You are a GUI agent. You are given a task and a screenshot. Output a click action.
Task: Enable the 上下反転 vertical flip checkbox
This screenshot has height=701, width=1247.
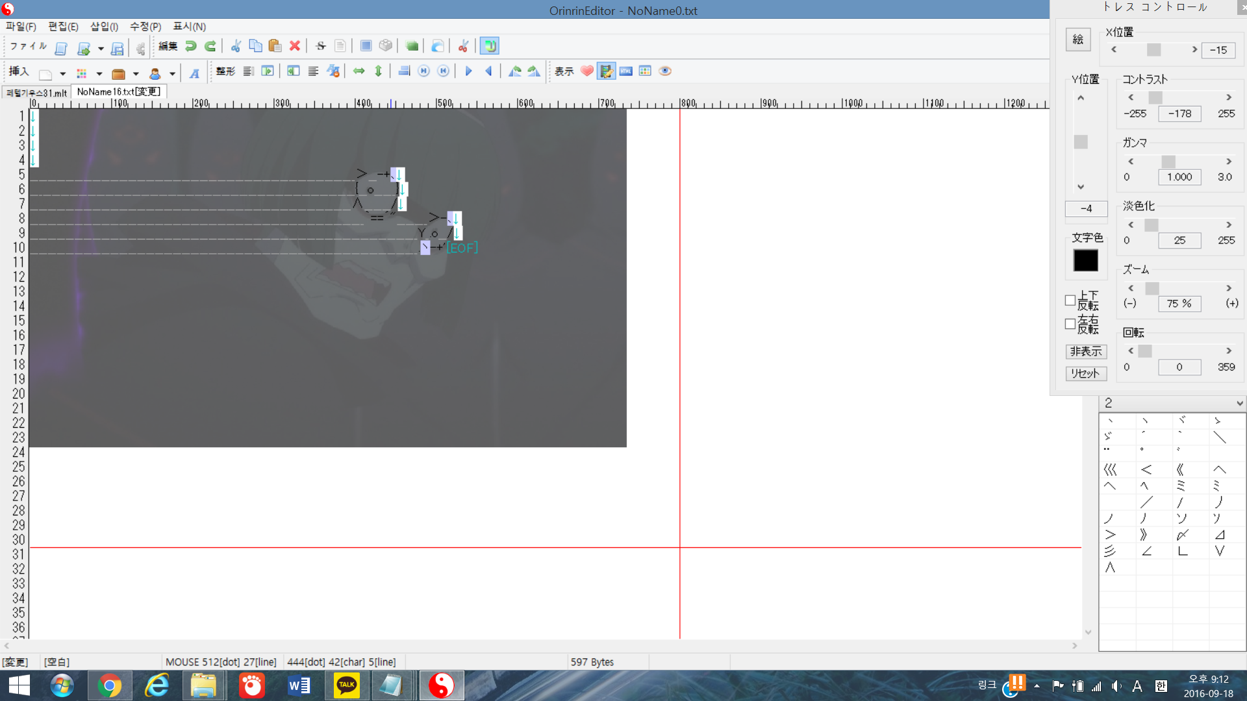coord(1070,301)
